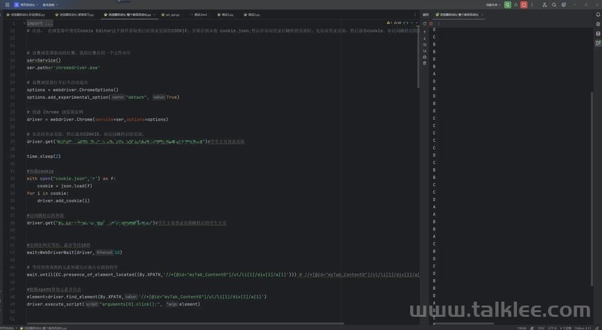Click the scroll down arrow in Run console
Screen dimensions: 602x330
pyautogui.click(x=425, y=38)
